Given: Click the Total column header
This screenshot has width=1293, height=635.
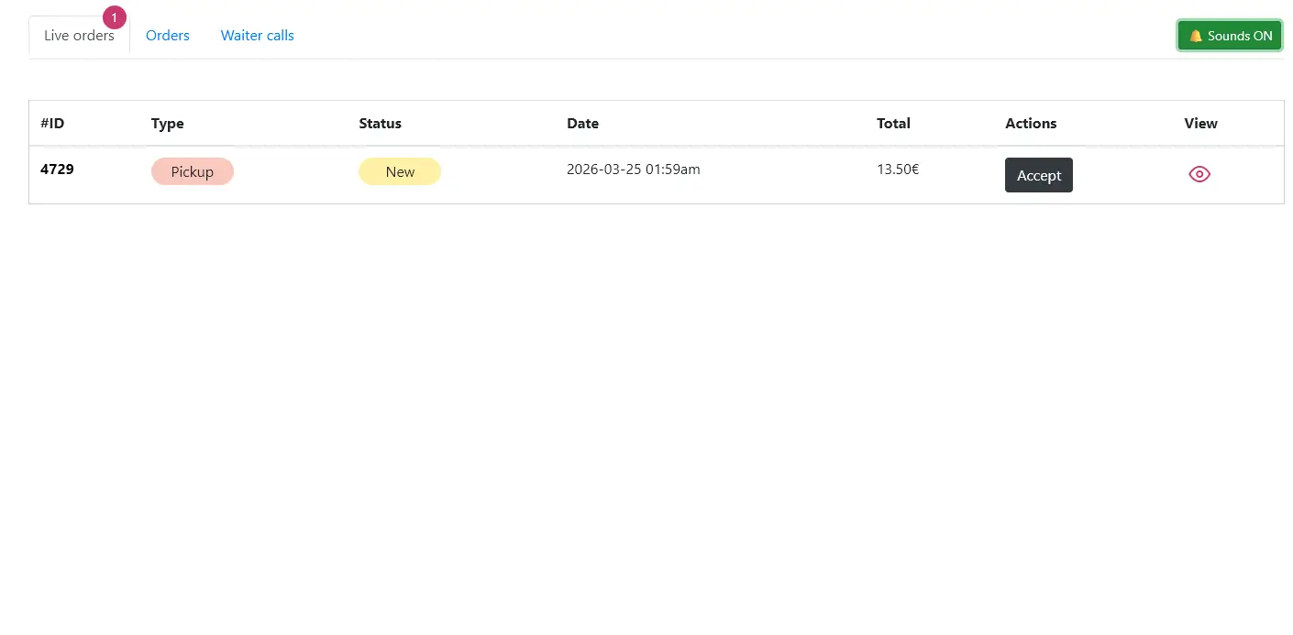Looking at the screenshot, I should (893, 123).
